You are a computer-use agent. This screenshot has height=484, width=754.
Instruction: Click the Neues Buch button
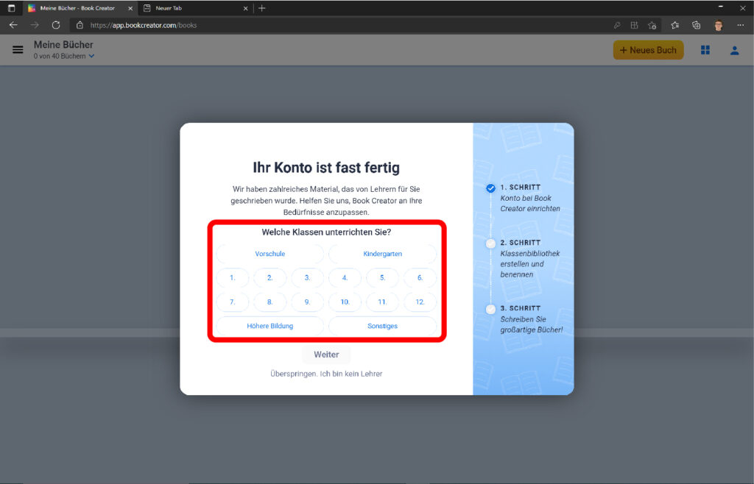(x=648, y=50)
